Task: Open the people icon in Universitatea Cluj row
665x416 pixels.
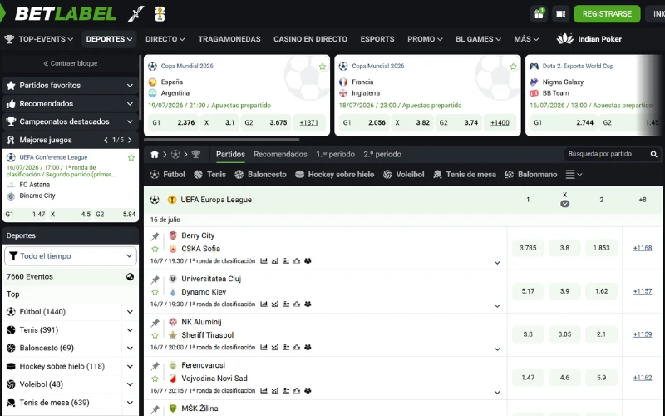Action: coord(308,304)
